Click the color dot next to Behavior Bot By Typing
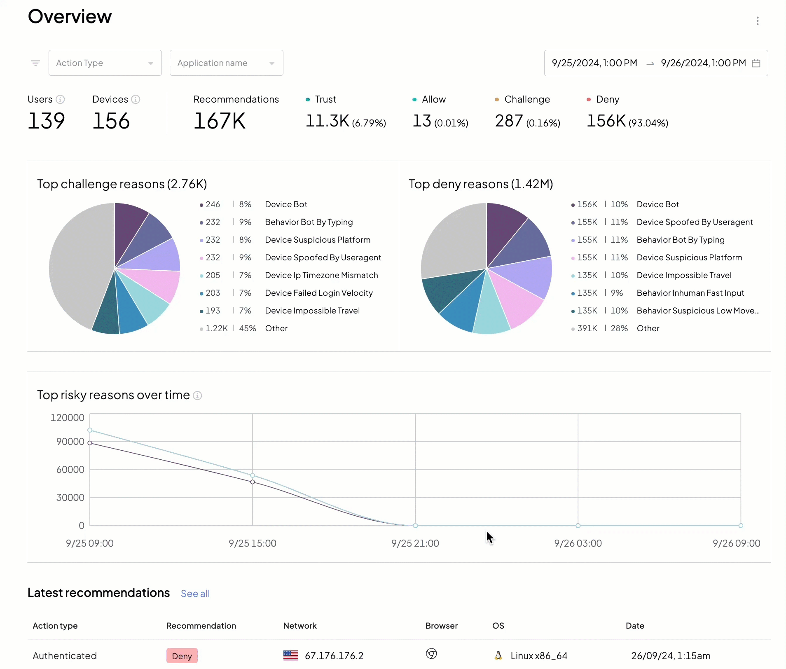 201,222
